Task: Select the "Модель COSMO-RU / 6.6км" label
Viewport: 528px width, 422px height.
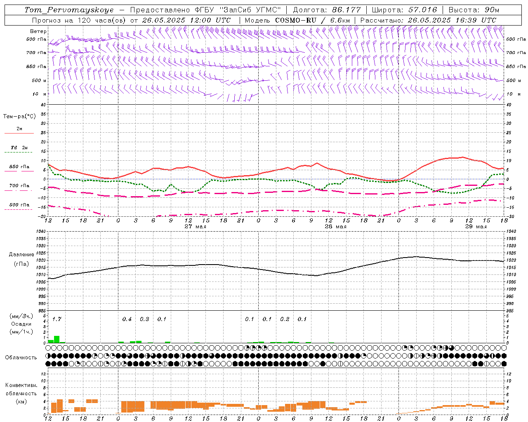Action: click(x=297, y=20)
